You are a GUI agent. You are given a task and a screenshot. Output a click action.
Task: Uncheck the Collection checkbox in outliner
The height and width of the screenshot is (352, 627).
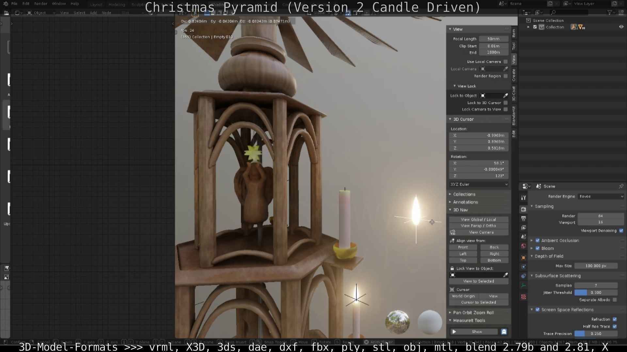click(x=535, y=27)
